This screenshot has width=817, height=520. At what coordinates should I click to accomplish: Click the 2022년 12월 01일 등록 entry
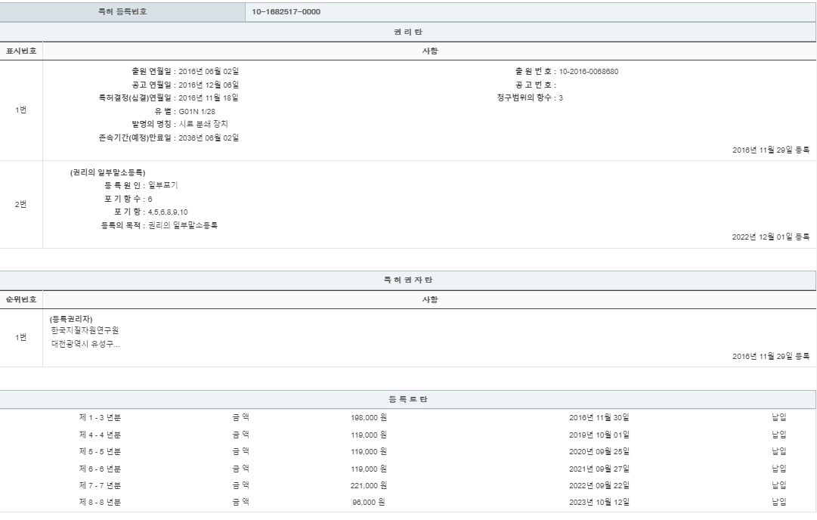click(770, 237)
